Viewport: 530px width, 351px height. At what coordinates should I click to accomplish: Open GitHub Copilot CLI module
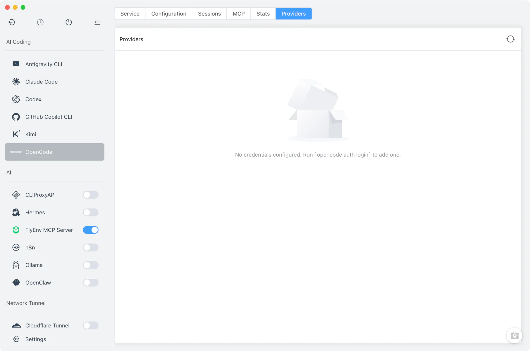(54, 117)
